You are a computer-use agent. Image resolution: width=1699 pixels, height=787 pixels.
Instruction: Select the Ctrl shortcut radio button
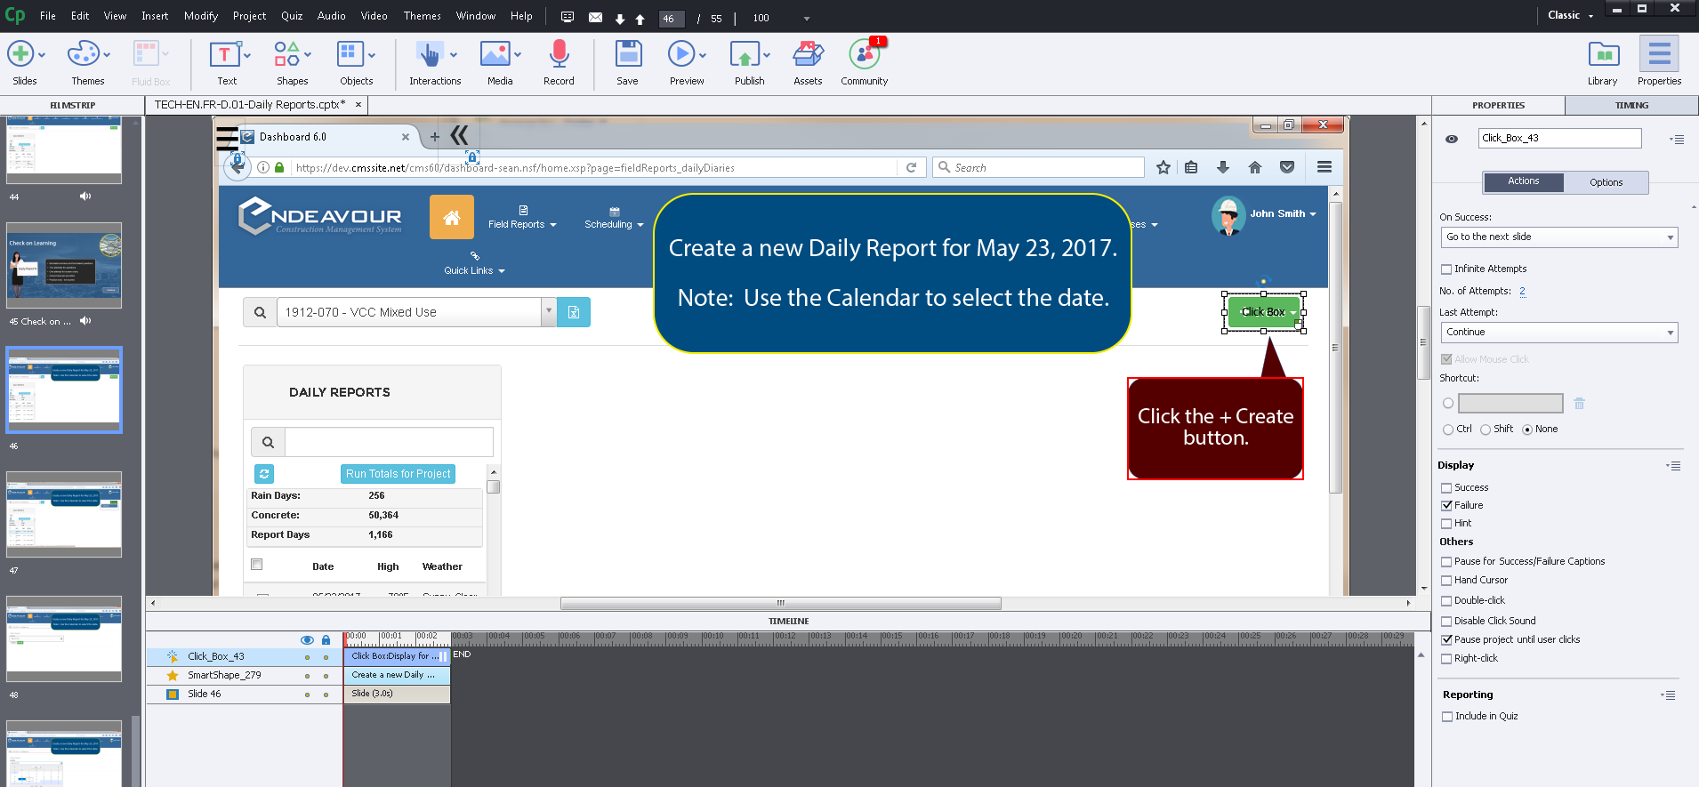pos(1448,430)
